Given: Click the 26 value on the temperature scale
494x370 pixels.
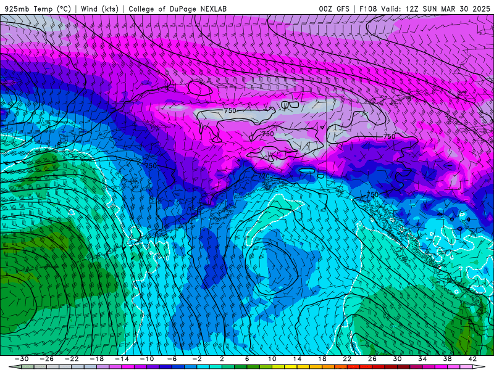Looking at the screenshot, I should (x=372, y=359).
